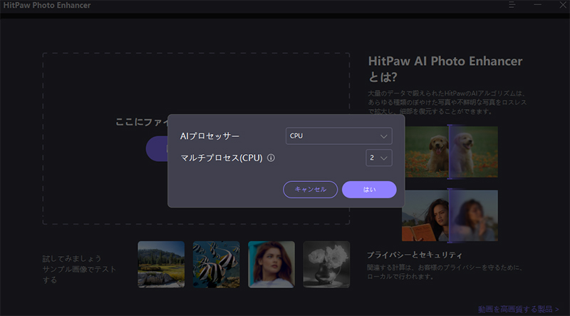Image resolution: width=570 pixels, height=316 pixels.
Task: Select the mountain landscape sample image
Action: [161, 265]
